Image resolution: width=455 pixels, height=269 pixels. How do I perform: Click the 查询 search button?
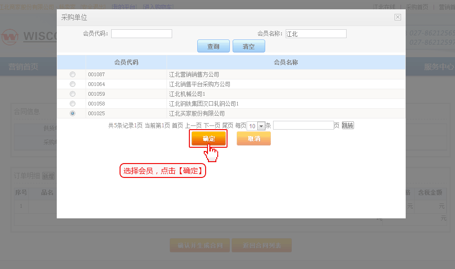(214, 46)
